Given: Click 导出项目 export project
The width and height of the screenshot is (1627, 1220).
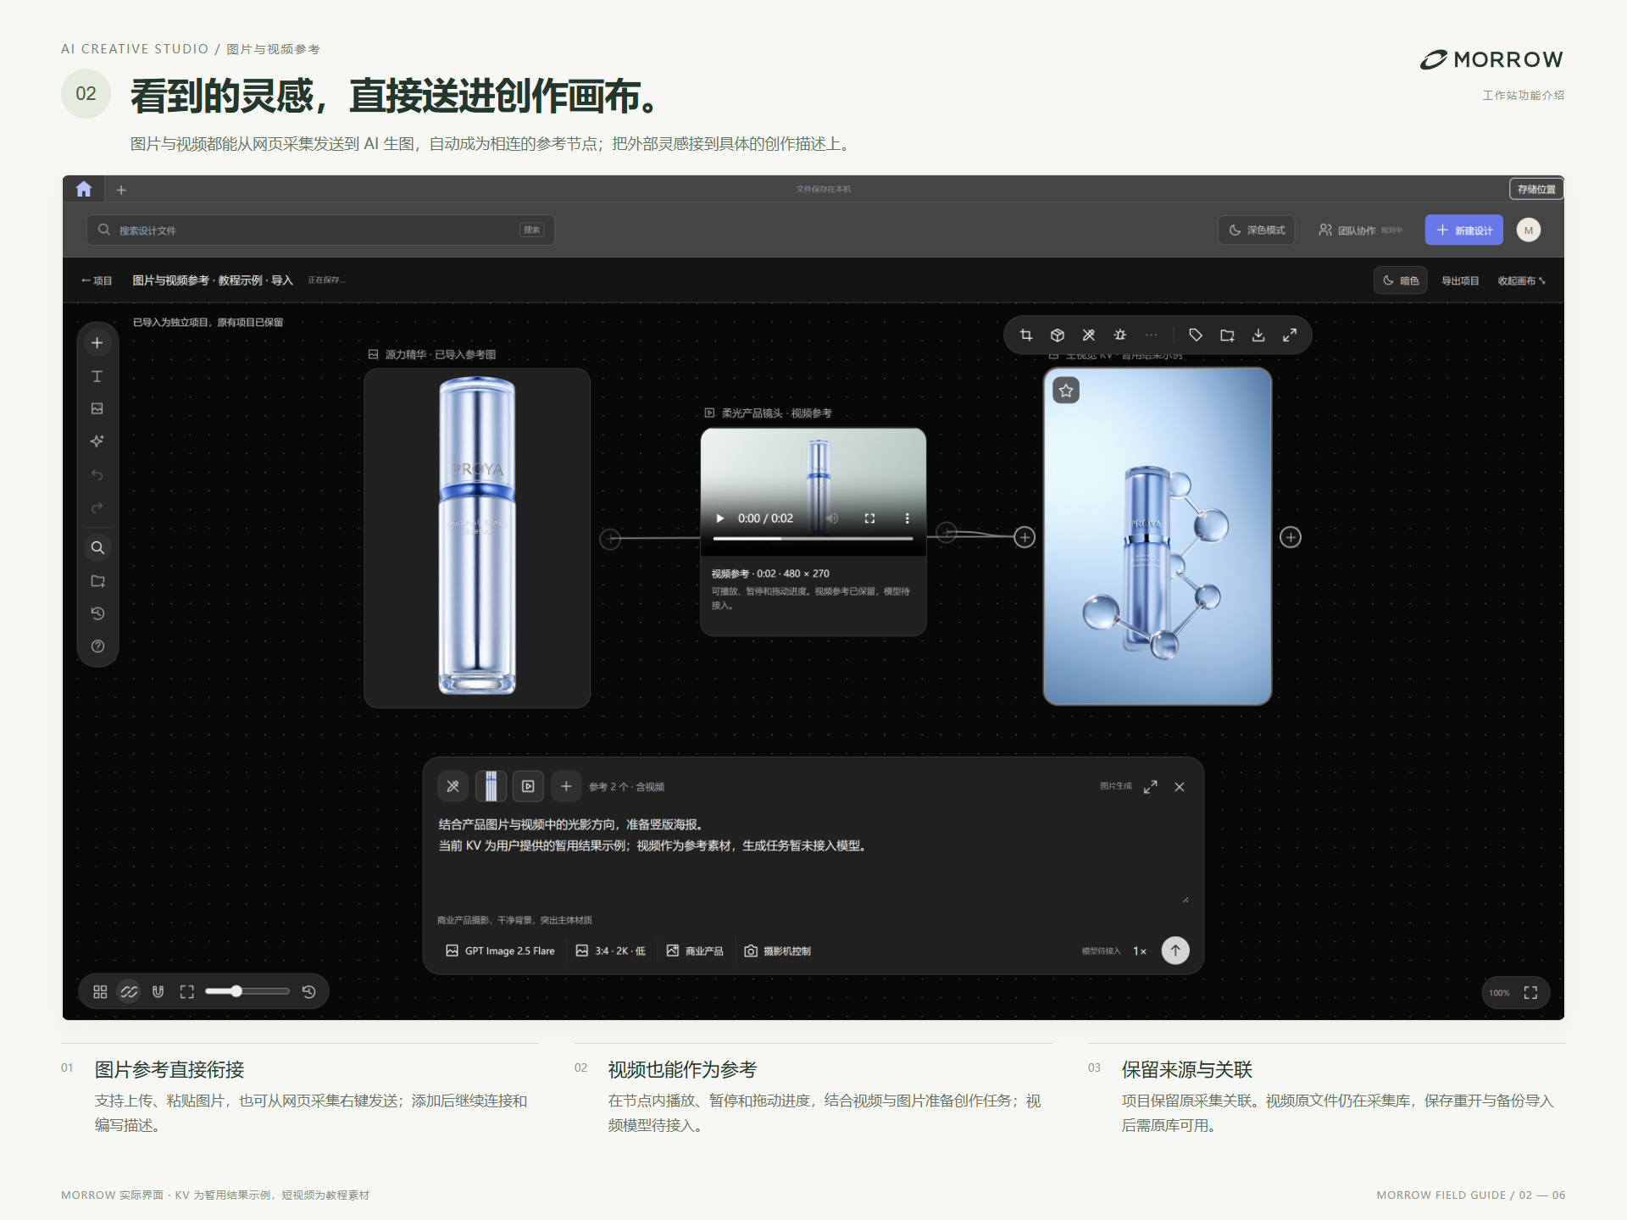Looking at the screenshot, I should [1460, 280].
